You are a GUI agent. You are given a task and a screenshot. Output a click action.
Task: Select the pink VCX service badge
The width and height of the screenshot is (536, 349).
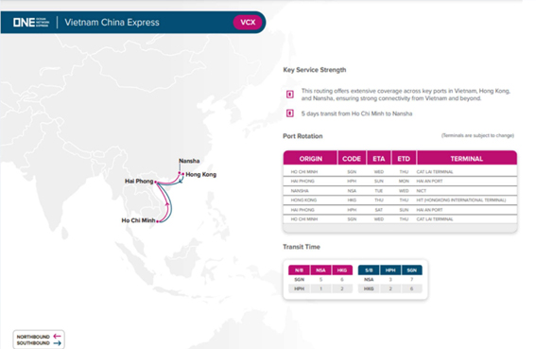tap(248, 23)
